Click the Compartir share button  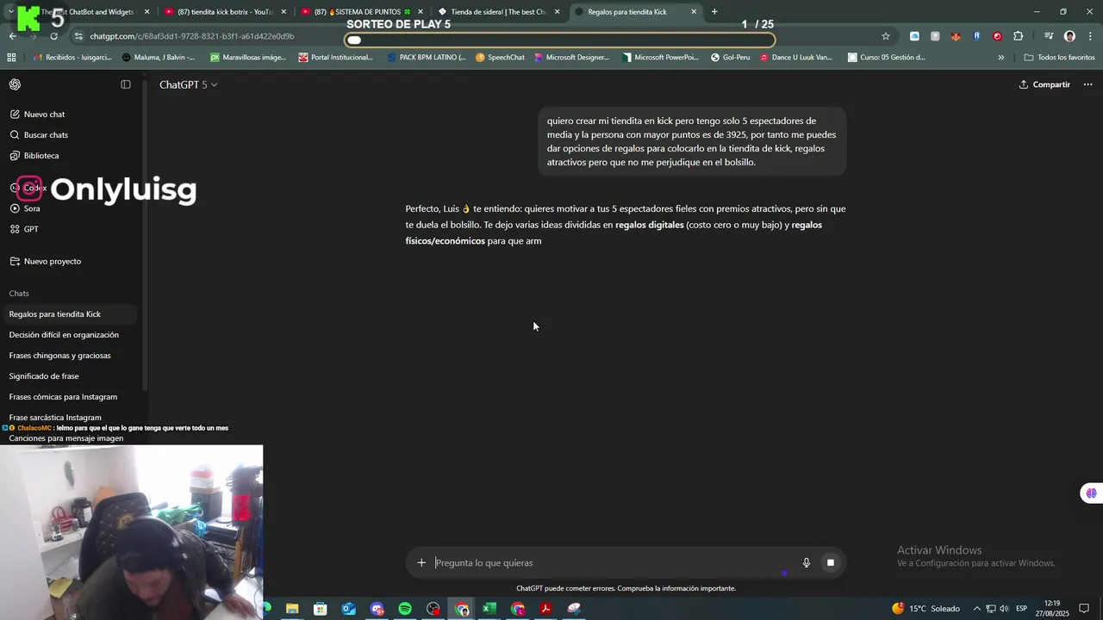1044,84
